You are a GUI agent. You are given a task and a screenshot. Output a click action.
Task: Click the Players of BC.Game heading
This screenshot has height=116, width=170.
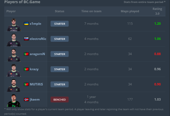(x=22, y=2)
